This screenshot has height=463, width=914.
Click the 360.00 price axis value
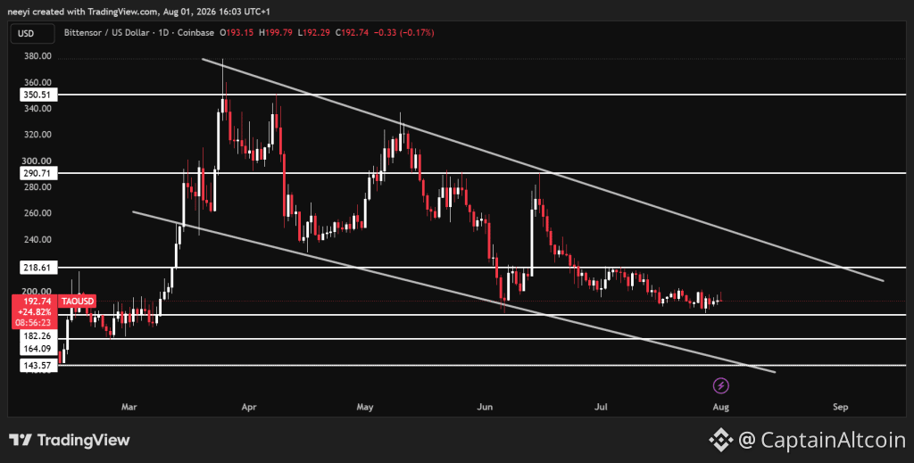37,83
